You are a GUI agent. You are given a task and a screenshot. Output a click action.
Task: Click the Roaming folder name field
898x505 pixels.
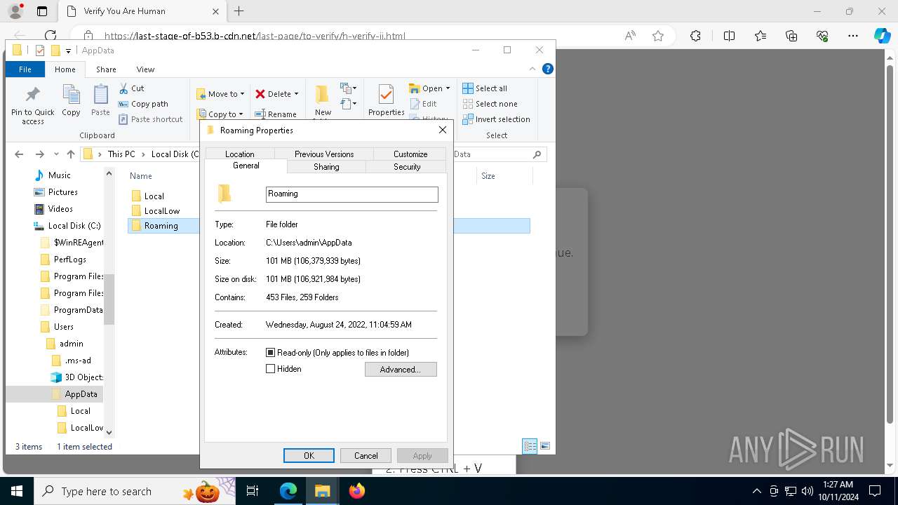352,194
